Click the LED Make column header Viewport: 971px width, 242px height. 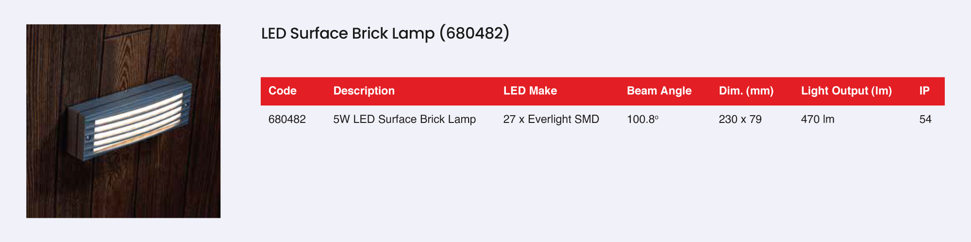(530, 91)
